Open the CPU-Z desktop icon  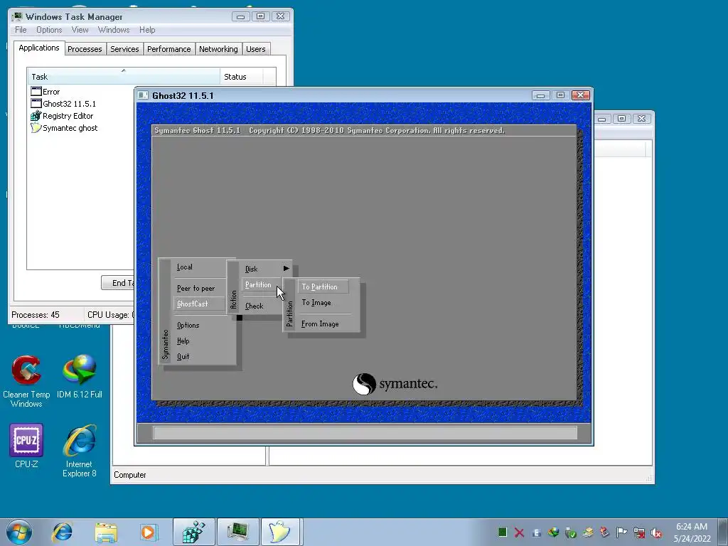coord(26,446)
